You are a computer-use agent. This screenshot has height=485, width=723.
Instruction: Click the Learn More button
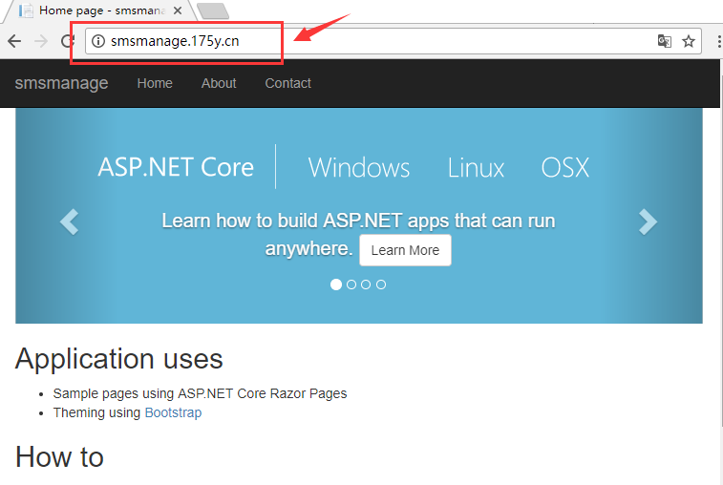coord(405,250)
